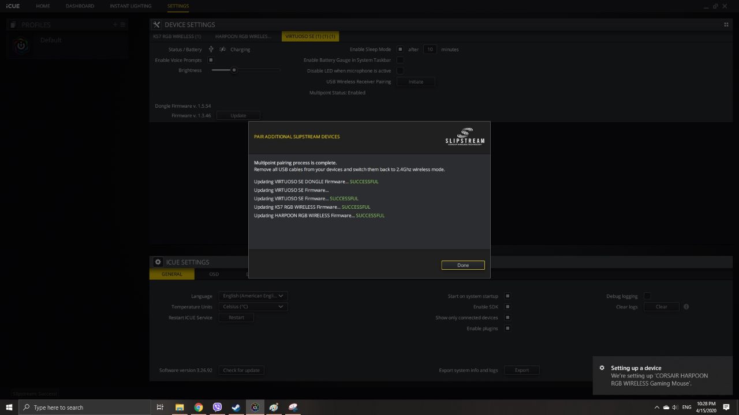Viewport: 739px width, 415px height.
Task: Click Check for update button
Action: point(241,370)
